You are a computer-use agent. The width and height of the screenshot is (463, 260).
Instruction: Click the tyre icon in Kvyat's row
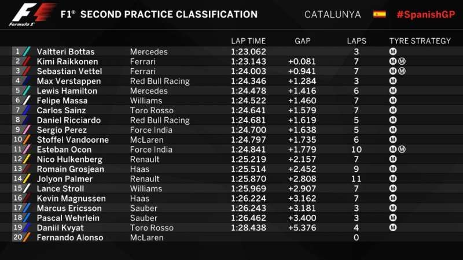coord(393,228)
